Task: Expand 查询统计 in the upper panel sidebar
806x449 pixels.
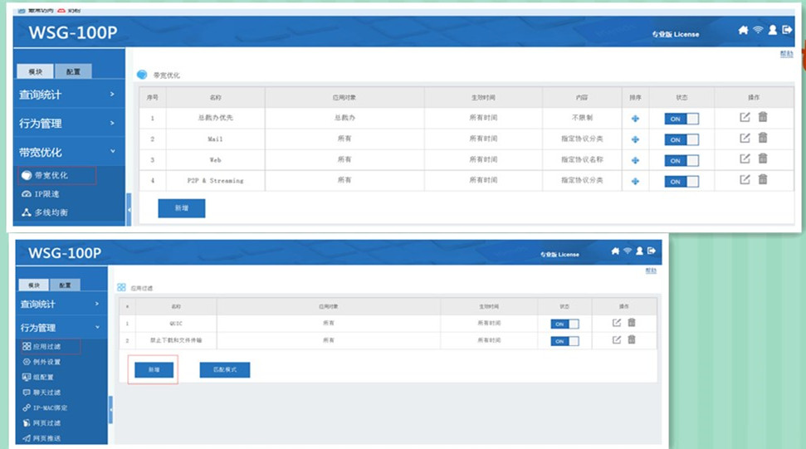Action: [67, 95]
